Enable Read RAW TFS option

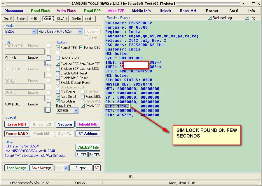[x=58, y=58]
